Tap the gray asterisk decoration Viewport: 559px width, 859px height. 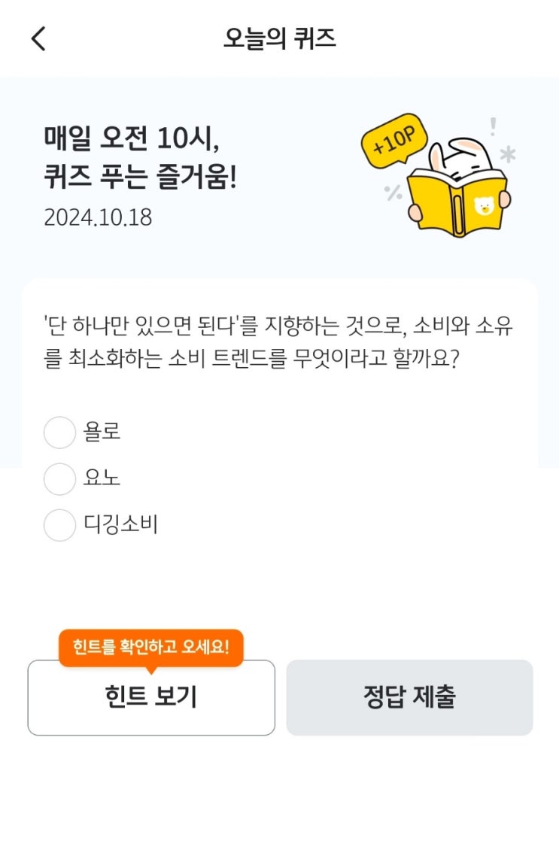click(x=508, y=154)
